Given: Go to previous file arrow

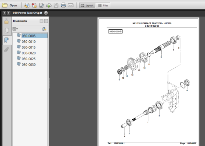Looking at the screenshot, I should tap(4, 13).
